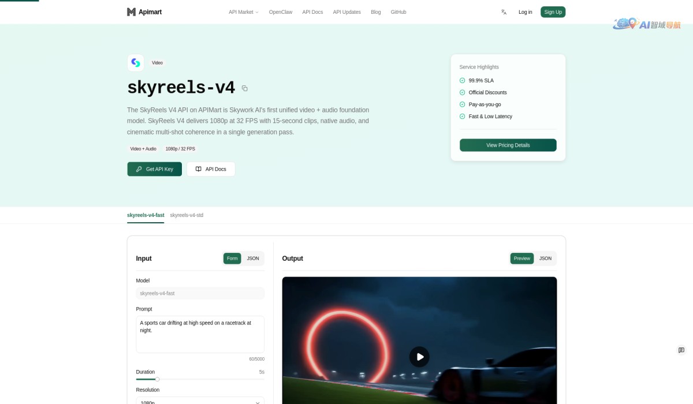Click the Model input field
The height and width of the screenshot is (404, 693).
[200, 293]
